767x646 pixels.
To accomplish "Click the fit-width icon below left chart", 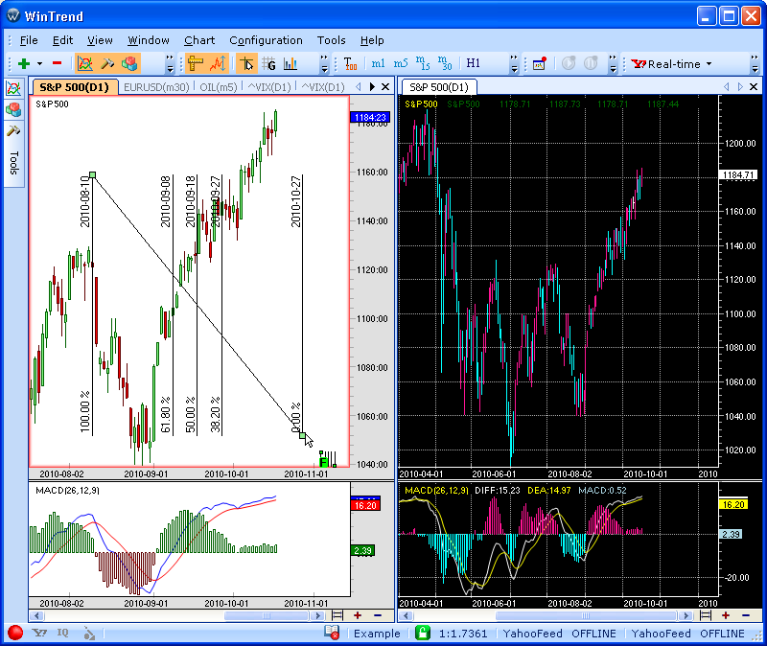I will click(x=337, y=615).
